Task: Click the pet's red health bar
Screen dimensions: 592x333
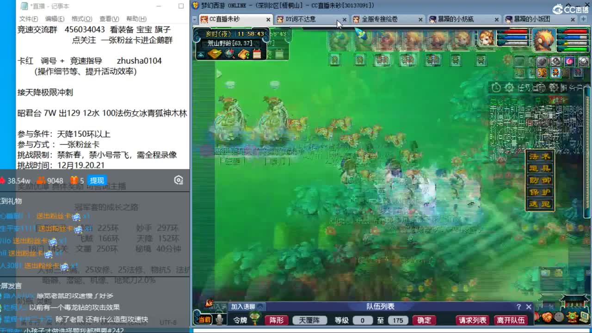Action: click(x=573, y=32)
